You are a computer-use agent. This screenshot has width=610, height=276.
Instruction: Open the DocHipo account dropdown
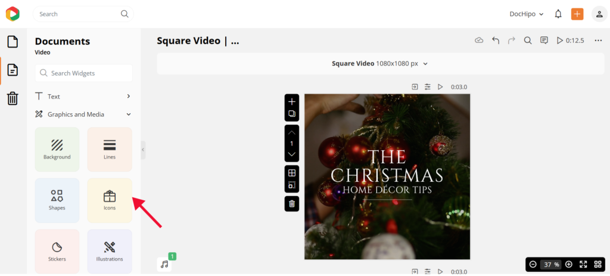pos(527,14)
